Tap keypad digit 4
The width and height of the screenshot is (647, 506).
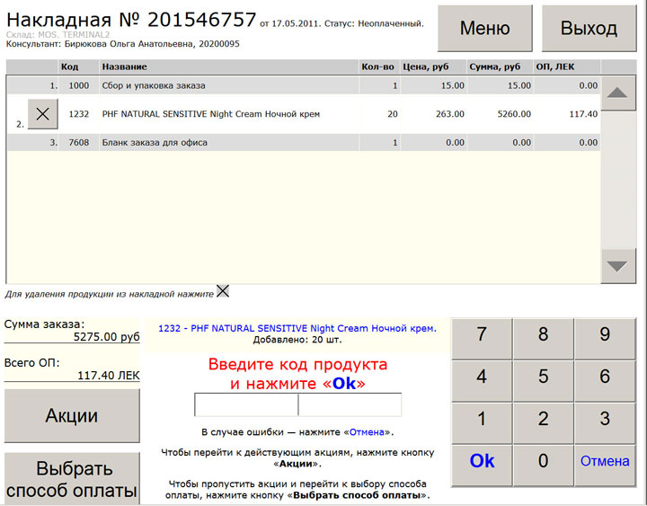point(482,381)
